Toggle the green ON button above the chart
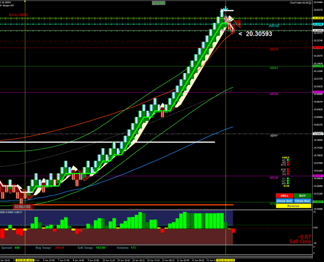This screenshot has height=262, width=324. tap(159, 3)
